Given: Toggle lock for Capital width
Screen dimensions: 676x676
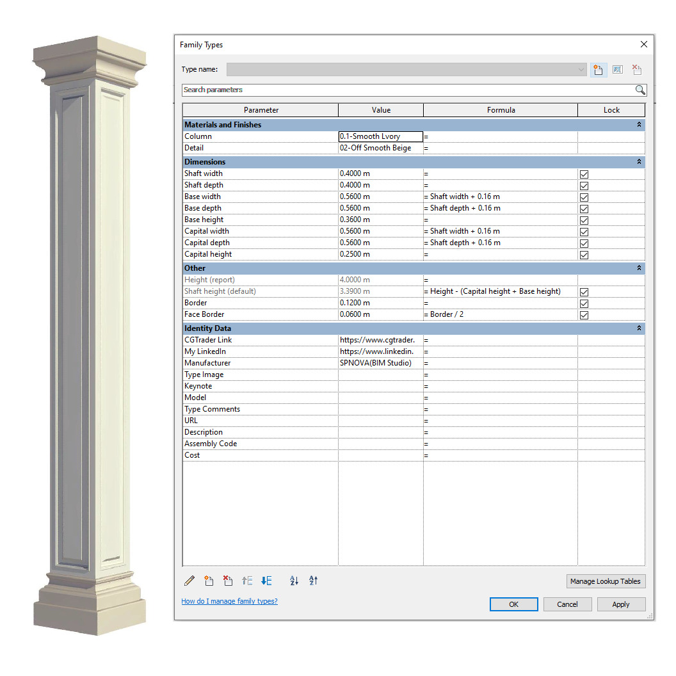Looking at the screenshot, I should click(584, 232).
